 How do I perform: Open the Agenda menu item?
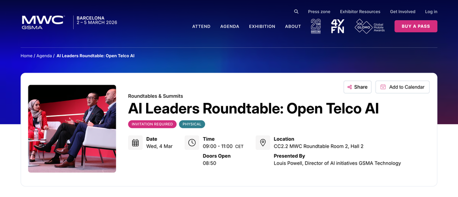click(x=229, y=27)
